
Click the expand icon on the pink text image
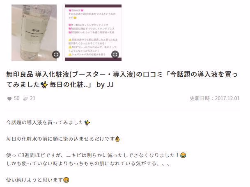(x=115, y=55)
